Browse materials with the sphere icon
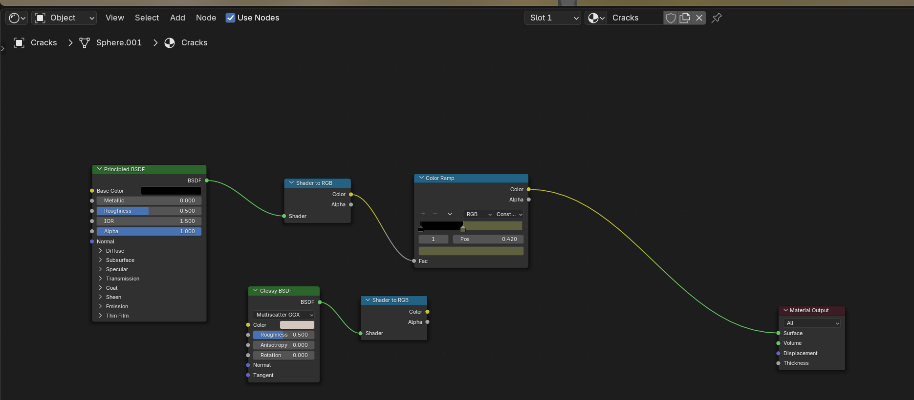The width and height of the screenshot is (914, 400). (x=596, y=18)
